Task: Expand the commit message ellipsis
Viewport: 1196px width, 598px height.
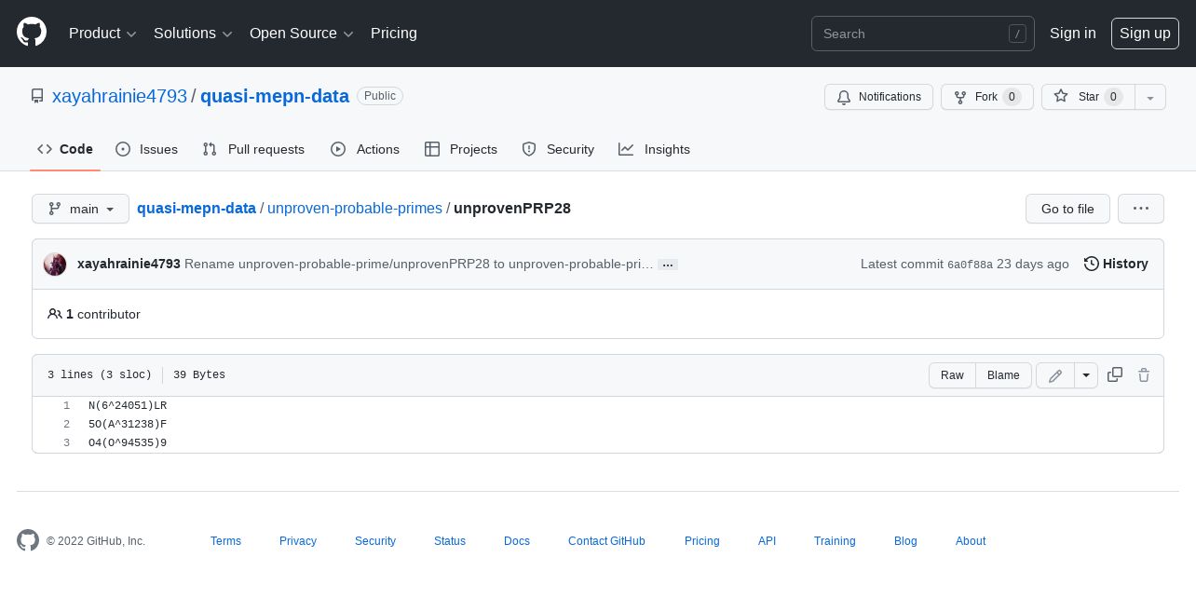Action: click(668, 265)
